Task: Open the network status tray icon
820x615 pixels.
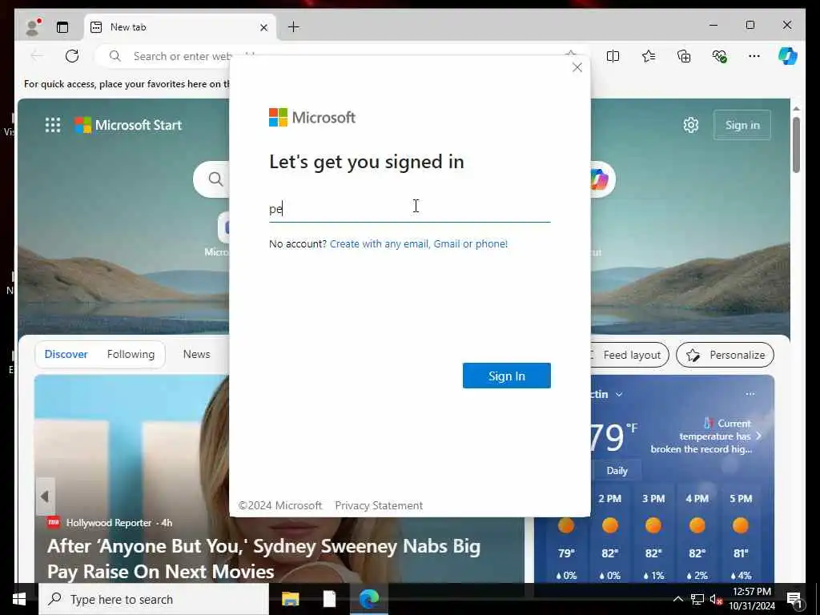Action: tap(697, 599)
